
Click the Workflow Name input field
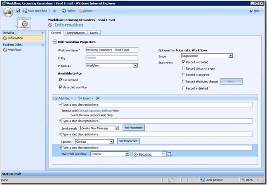click(x=112, y=50)
